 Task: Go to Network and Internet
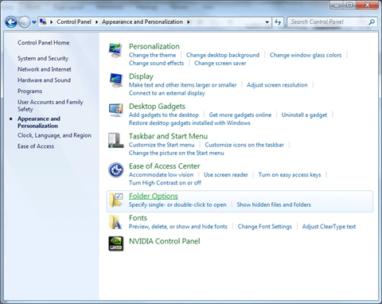point(45,69)
